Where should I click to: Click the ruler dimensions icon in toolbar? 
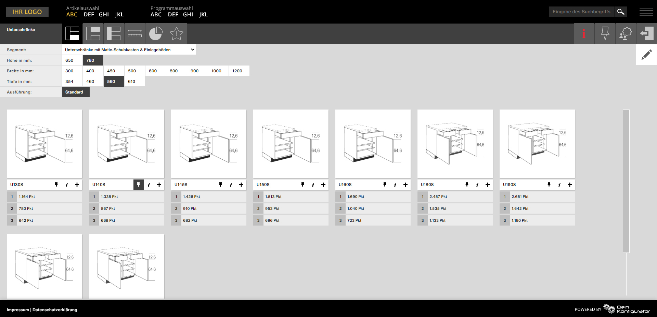[x=135, y=33]
